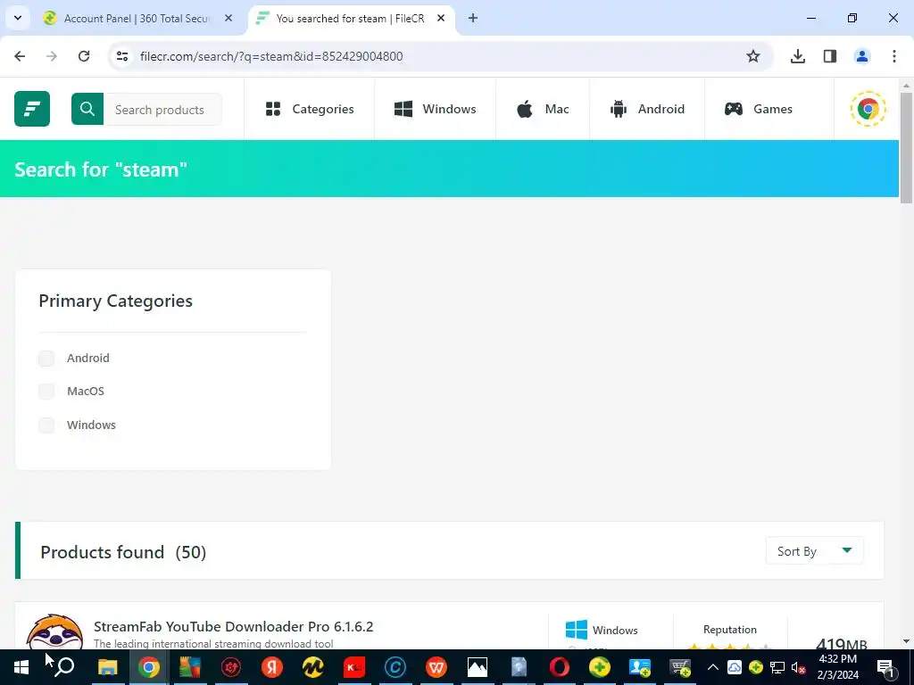Click the Products found (50) heading
914x685 pixels.
(123, 552)
